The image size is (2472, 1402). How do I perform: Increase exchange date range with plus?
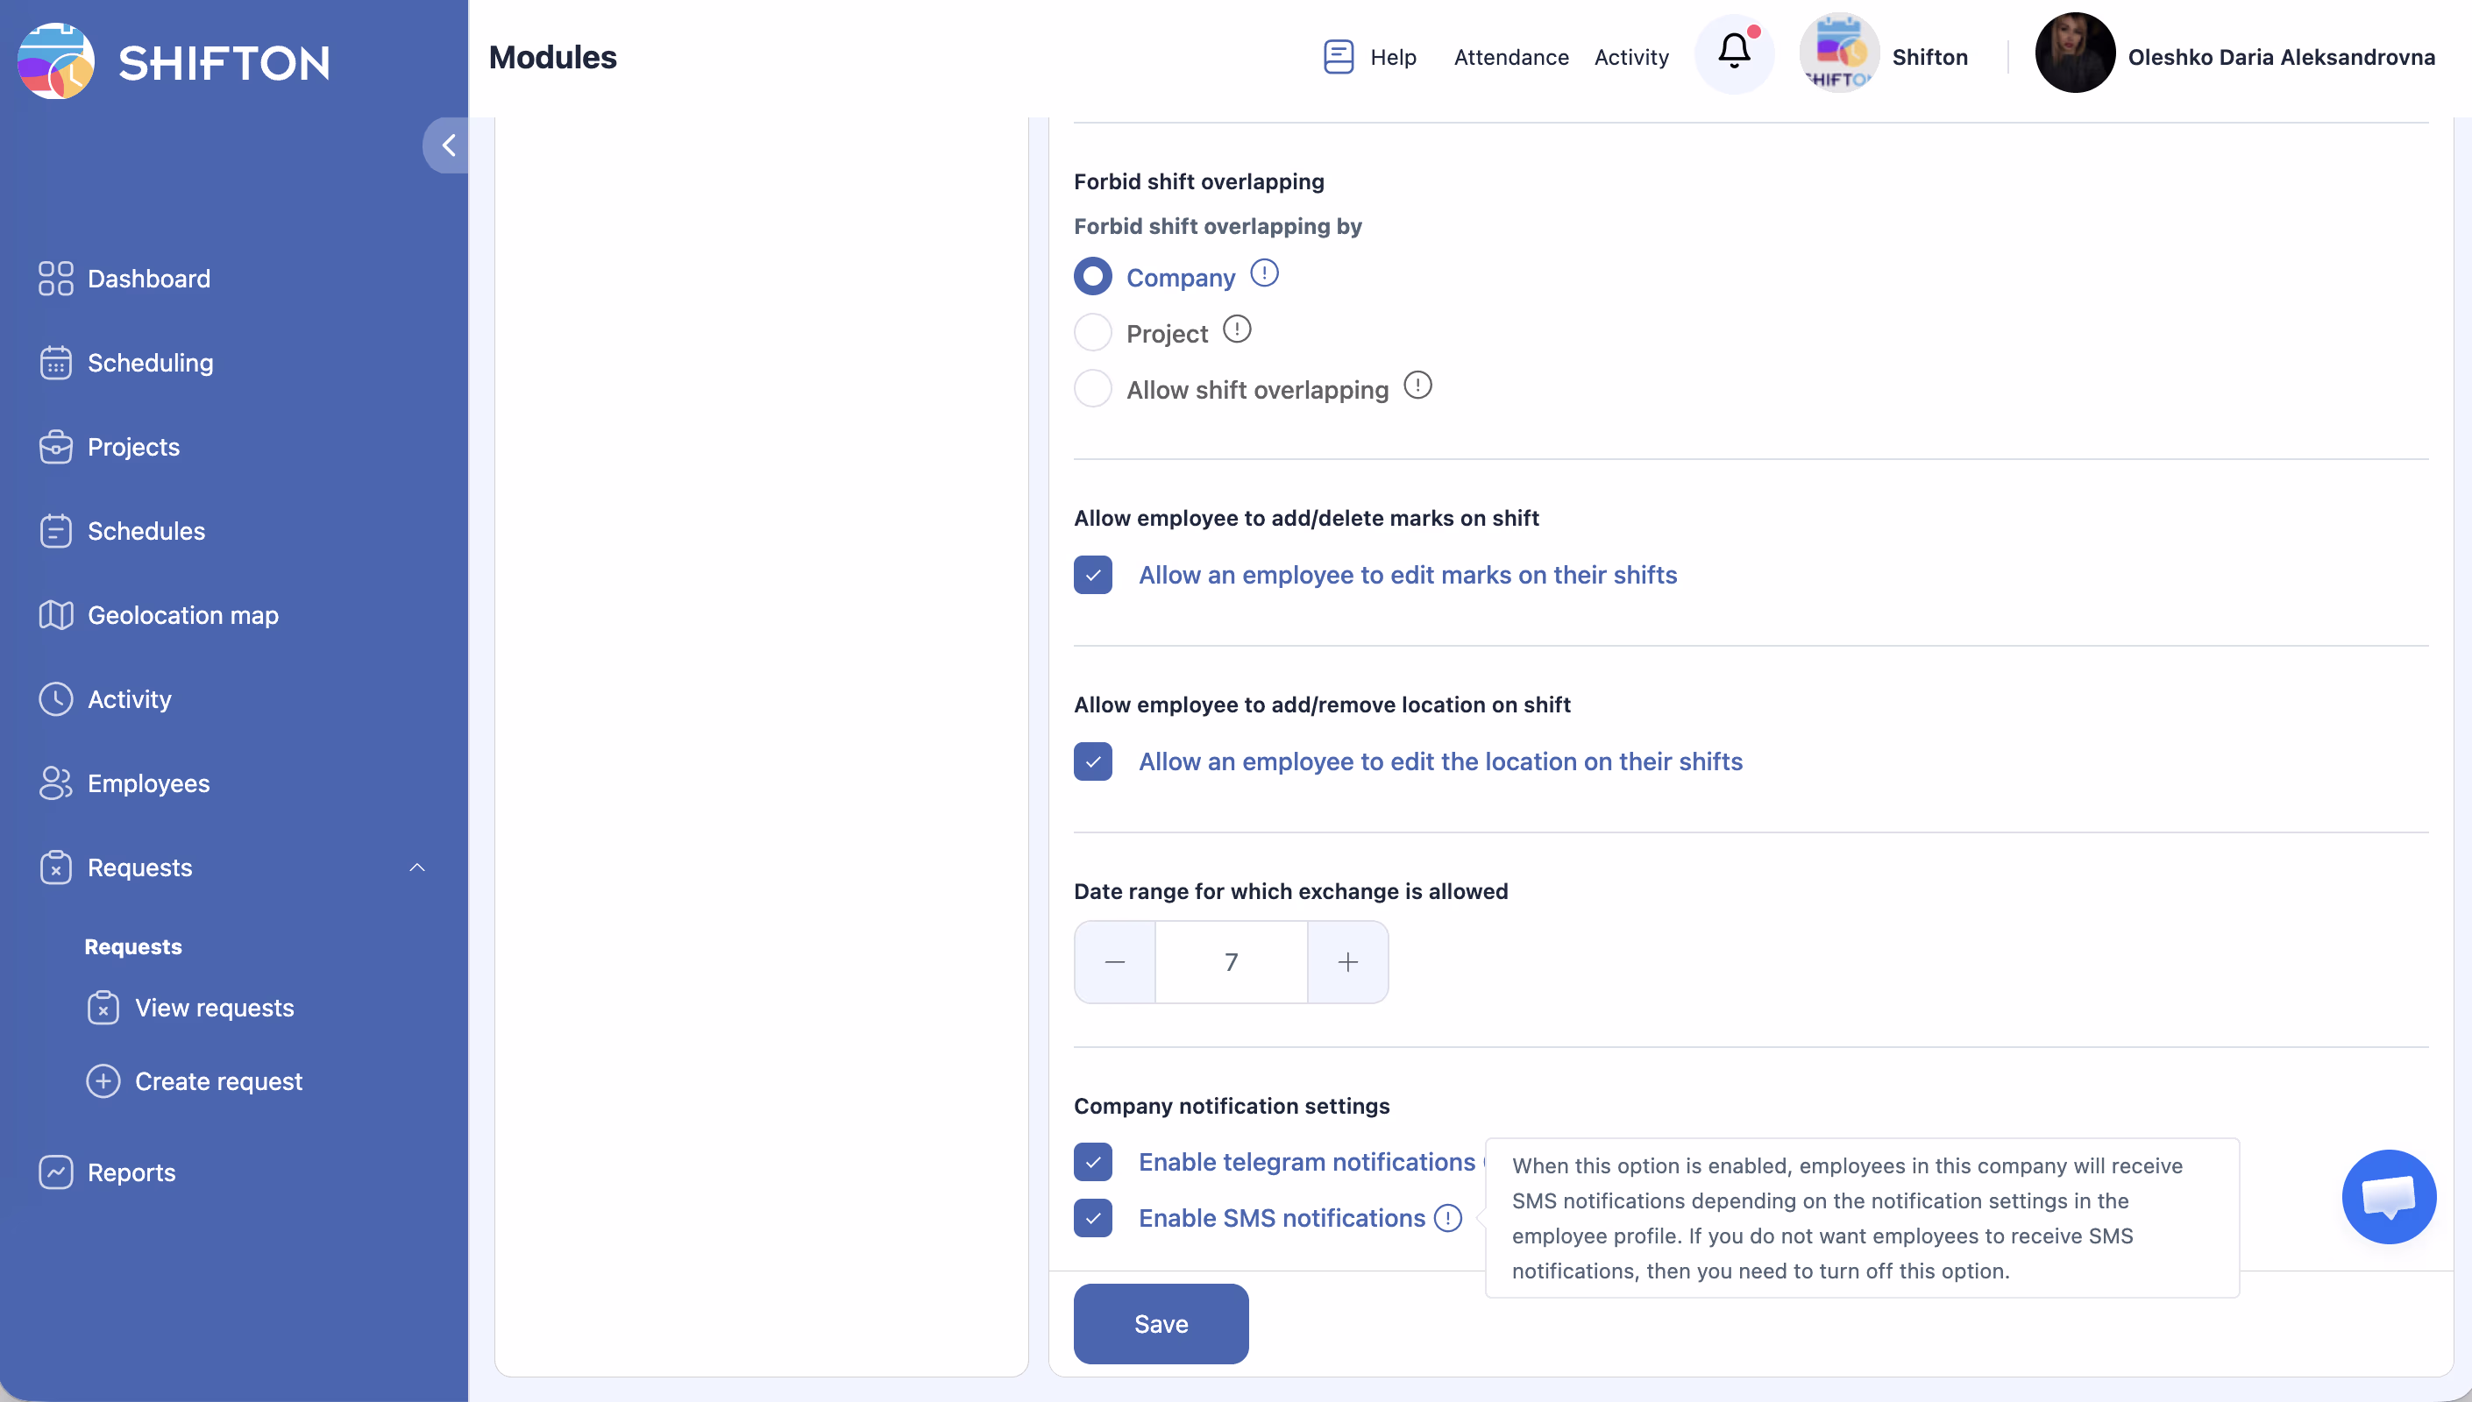[1347, 962]
